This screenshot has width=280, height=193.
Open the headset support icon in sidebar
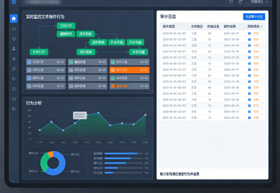[x=14, y=69]
